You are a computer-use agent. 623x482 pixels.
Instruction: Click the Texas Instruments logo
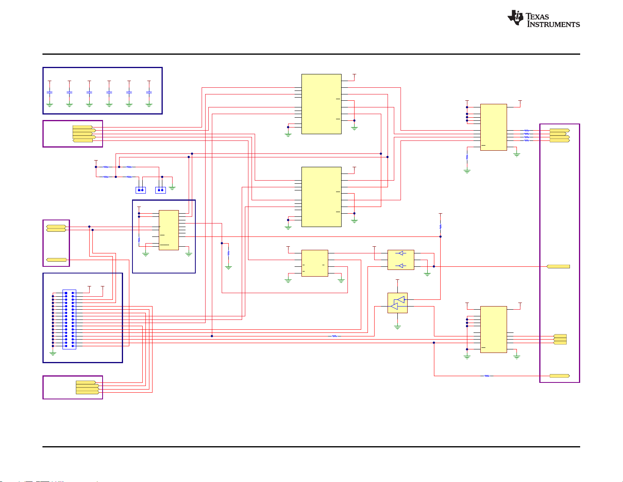543,18
